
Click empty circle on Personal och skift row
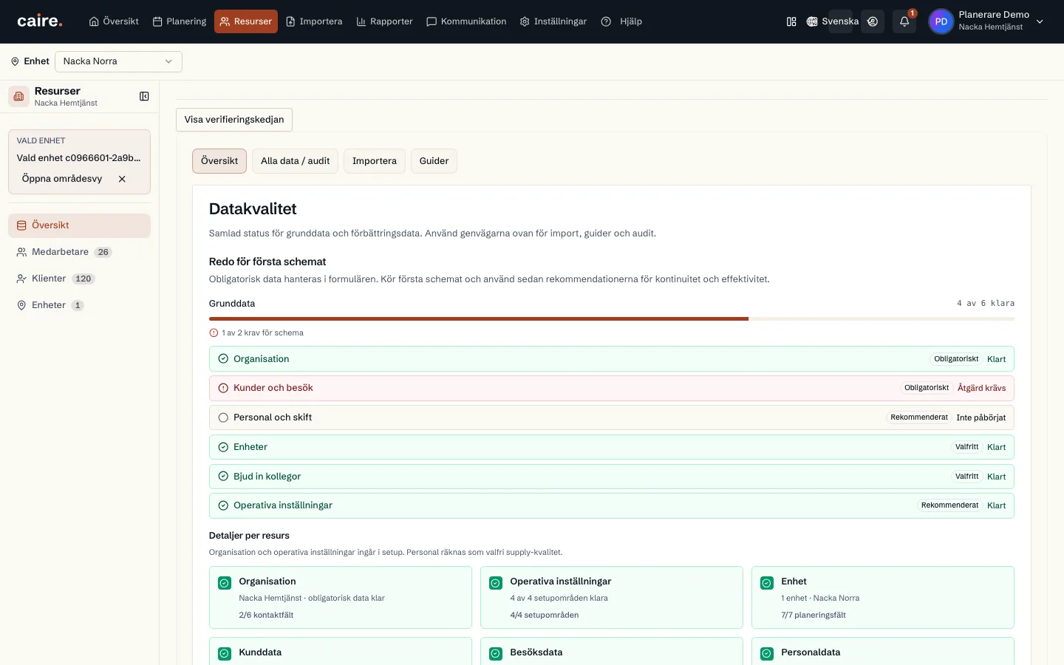(x=223, y=417)
